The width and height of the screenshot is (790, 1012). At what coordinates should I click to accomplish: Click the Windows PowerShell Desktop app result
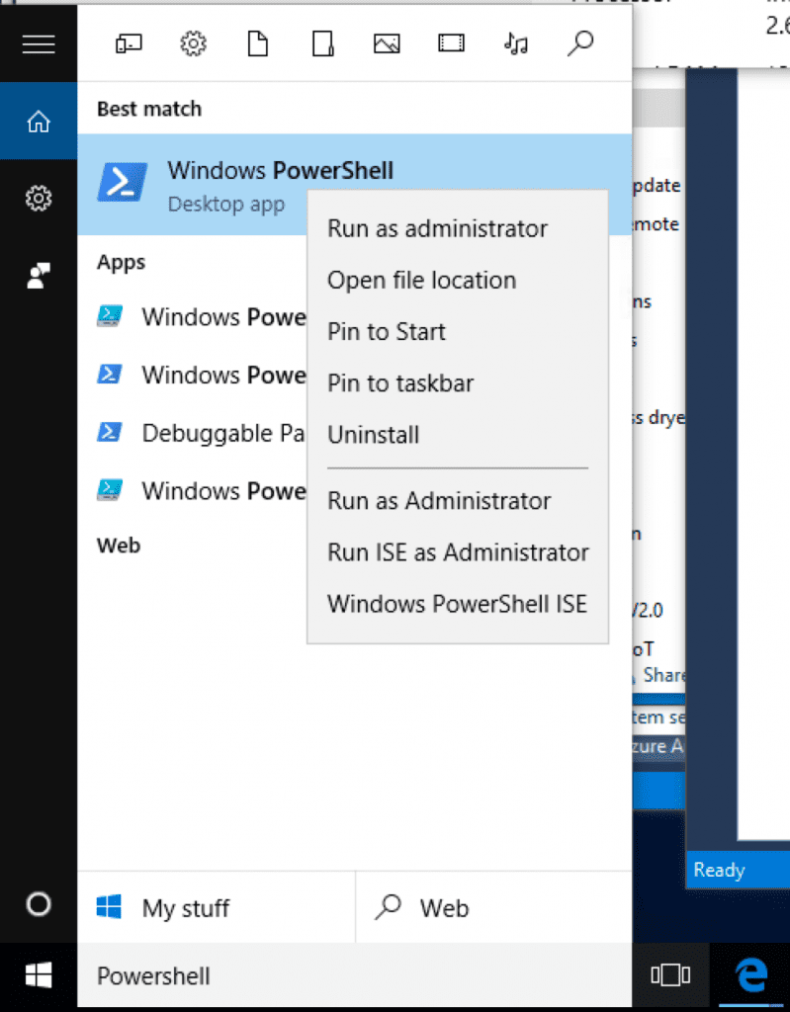pos(355,184)
